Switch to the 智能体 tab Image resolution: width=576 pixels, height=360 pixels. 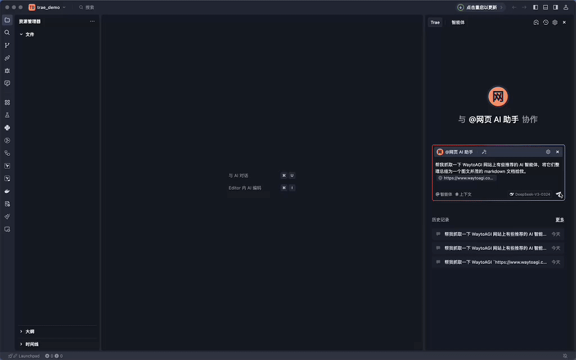pyautogui.click(x=458, y=22)
